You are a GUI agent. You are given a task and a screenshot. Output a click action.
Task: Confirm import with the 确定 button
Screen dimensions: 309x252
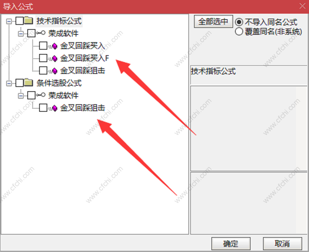231,244
